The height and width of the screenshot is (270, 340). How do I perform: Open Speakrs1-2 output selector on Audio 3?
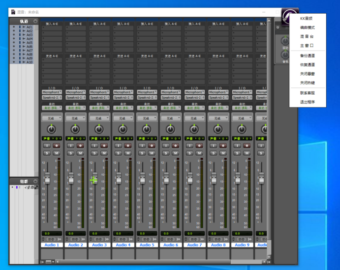coord(97,98)
